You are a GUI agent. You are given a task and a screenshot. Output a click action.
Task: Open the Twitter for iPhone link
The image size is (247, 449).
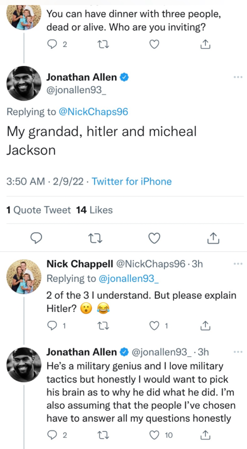coord(132,181)
